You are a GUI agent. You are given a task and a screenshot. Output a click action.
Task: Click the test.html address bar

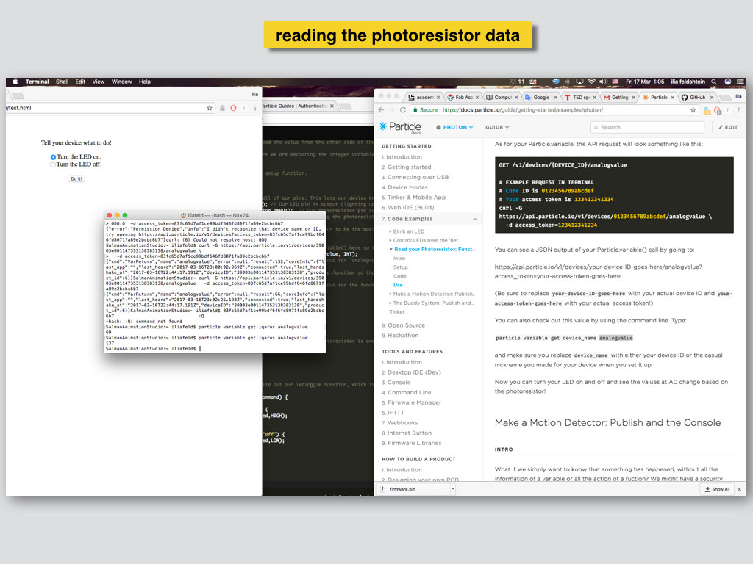coord(110,108)
